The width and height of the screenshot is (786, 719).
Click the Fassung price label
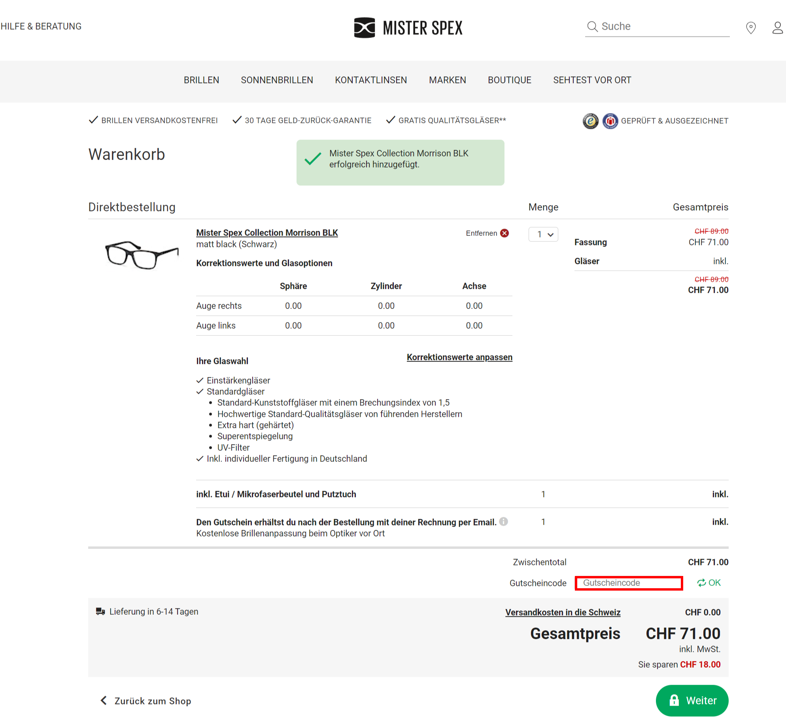(590, 242)
